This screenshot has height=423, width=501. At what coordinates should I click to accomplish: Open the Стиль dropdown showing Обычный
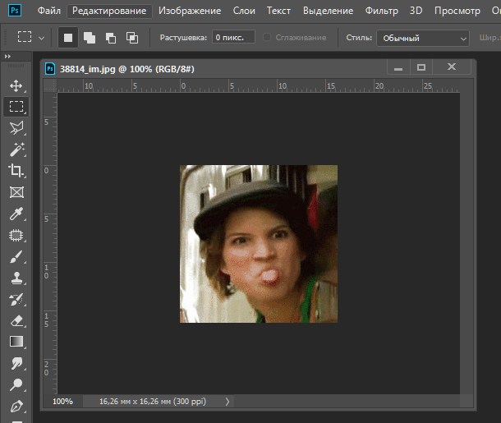[x=423, y=38]
